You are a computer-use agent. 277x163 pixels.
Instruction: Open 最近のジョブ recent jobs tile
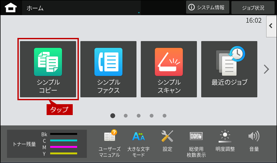229,69
